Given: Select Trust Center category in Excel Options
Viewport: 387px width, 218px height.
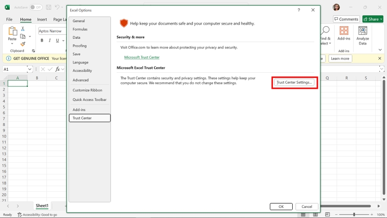Looking at the screenshot, I should click(89, 118).
